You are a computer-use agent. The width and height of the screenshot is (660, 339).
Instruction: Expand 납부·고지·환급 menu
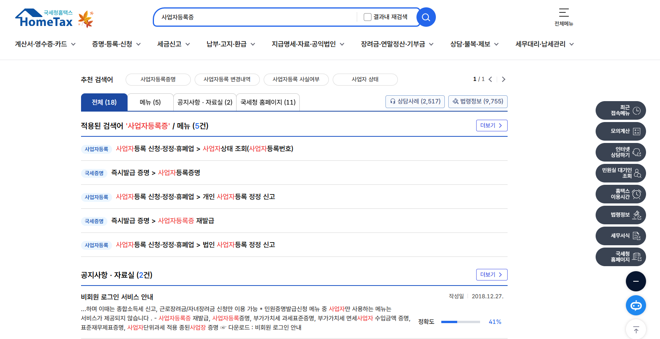[231, 44]
